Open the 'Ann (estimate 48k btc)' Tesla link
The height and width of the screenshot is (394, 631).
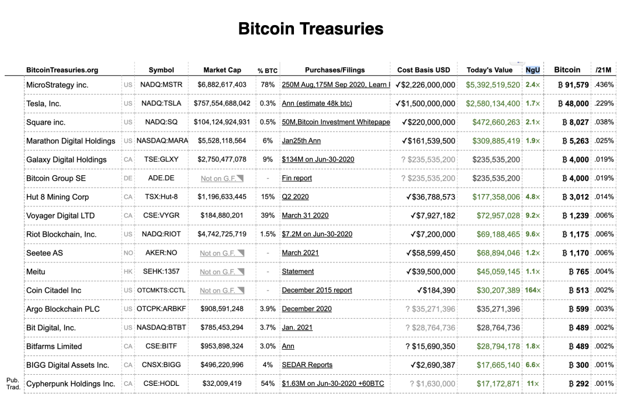[317, 103]
